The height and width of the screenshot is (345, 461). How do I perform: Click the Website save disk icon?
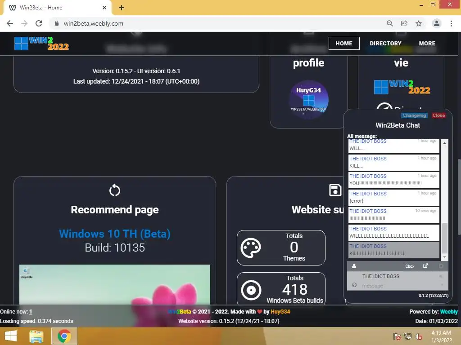pos(335,190)
